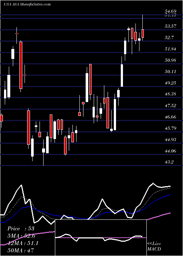Select the 51.84 price axis label
Image resolution: width=183 pixels, height=256 pixels.
click(x=171, y=49)
